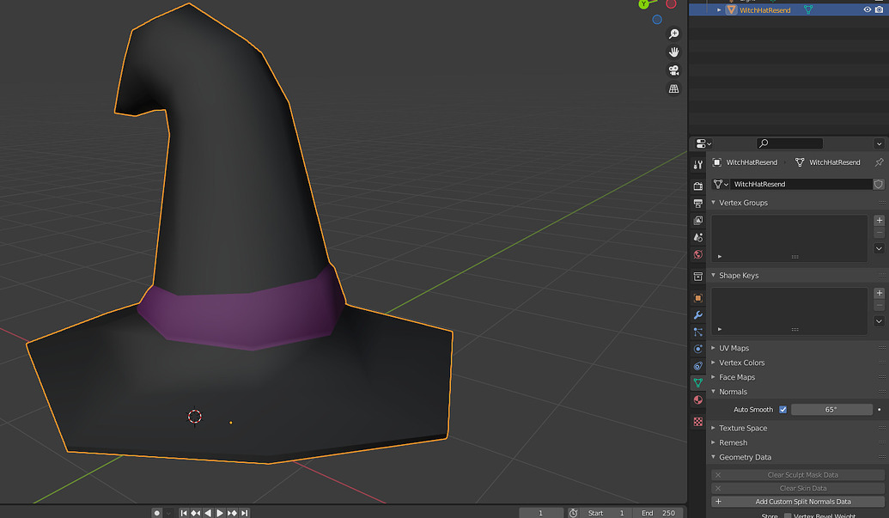This screenshot has width=889, height=518.
Task: Open the Collection properties tab
Action: click(x=698, y=277)
